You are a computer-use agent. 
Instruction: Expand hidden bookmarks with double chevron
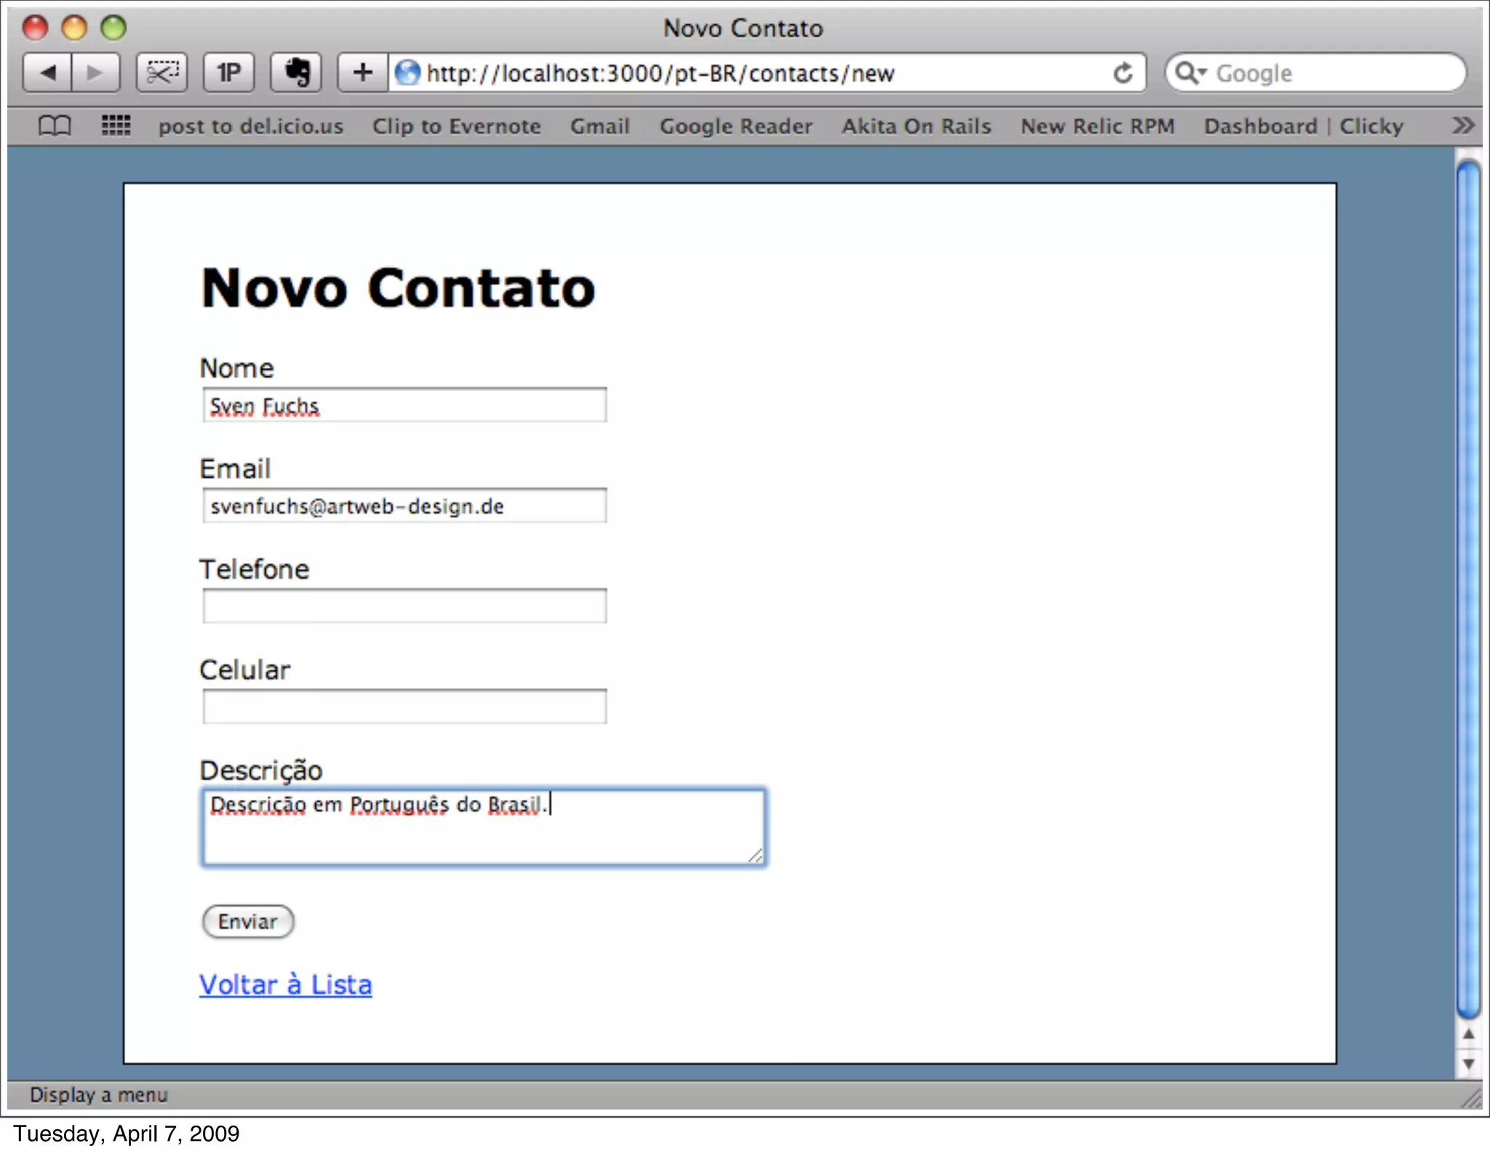coord(1462,126)
